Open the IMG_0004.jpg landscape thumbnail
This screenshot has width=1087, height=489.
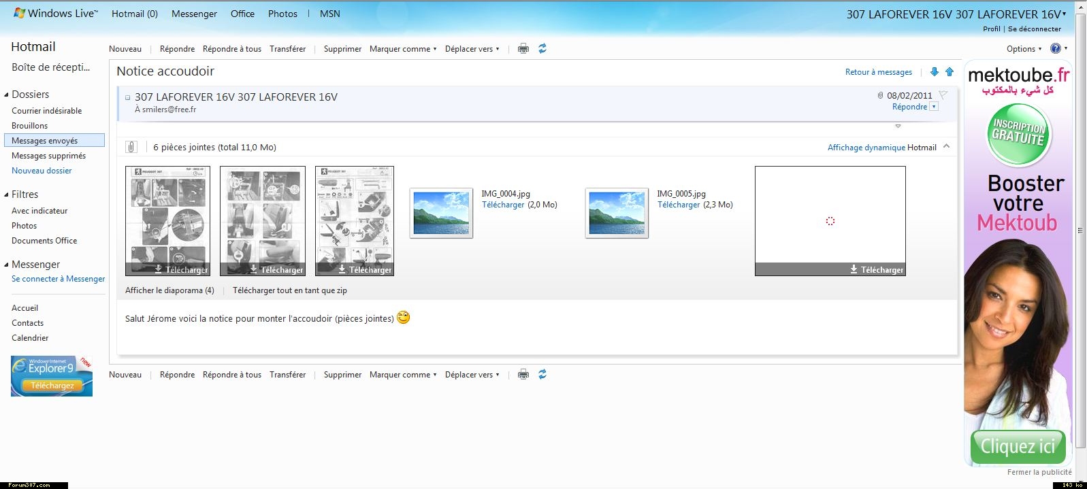pyautogui.click(x=441, y=213)
